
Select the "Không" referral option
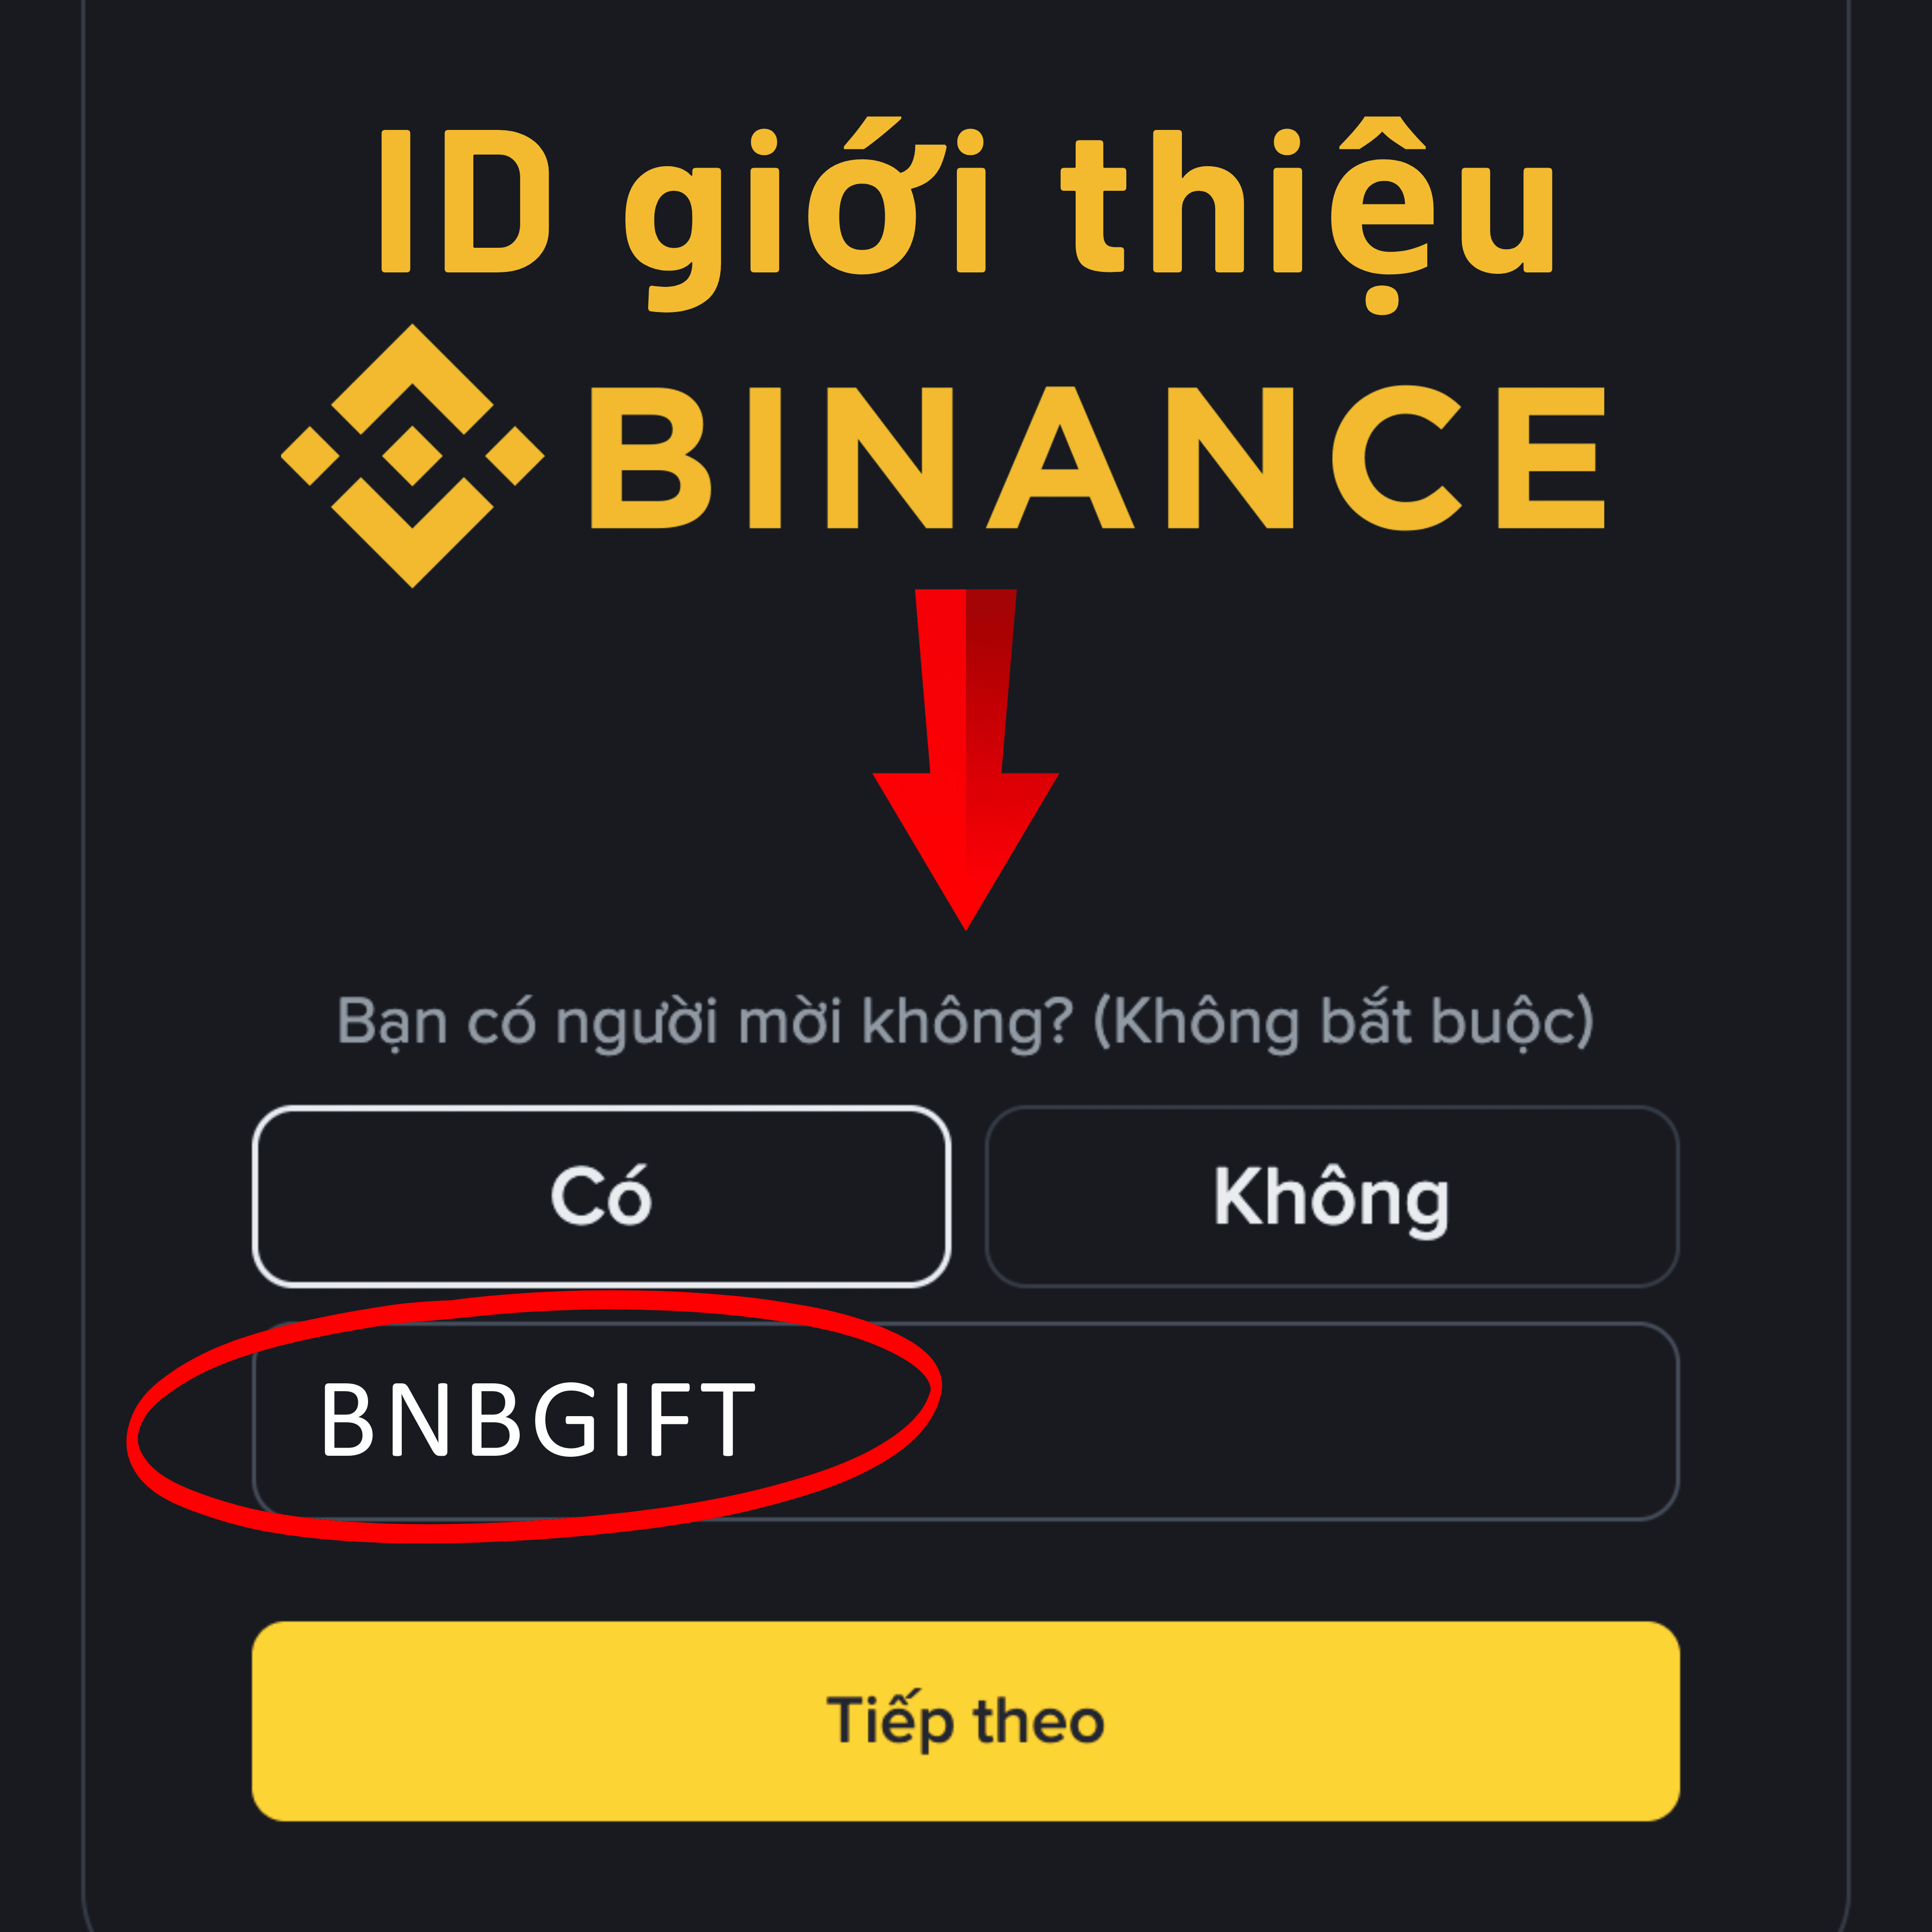point(1332,1196)
